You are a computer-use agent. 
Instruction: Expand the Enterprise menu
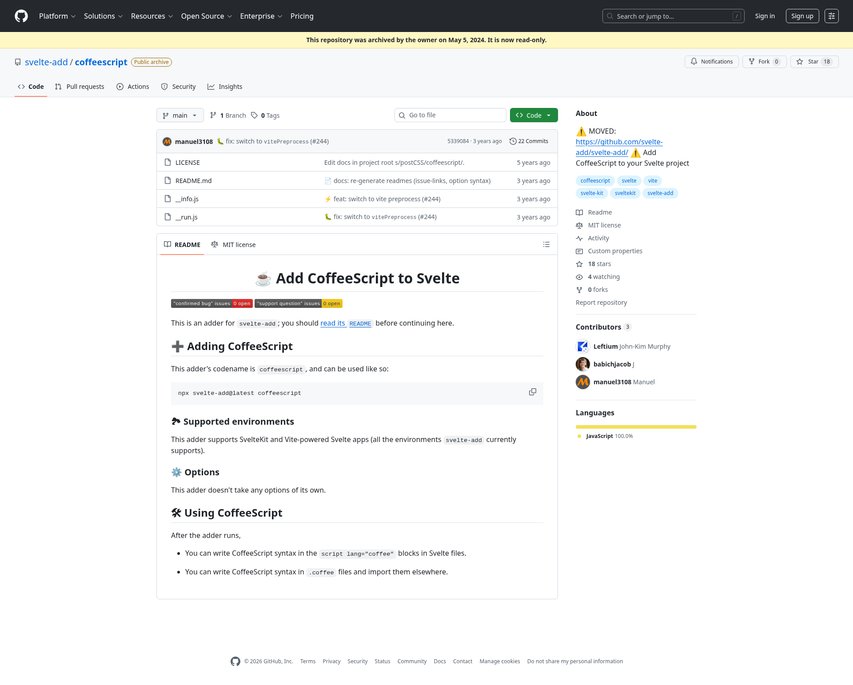(261, 16)
